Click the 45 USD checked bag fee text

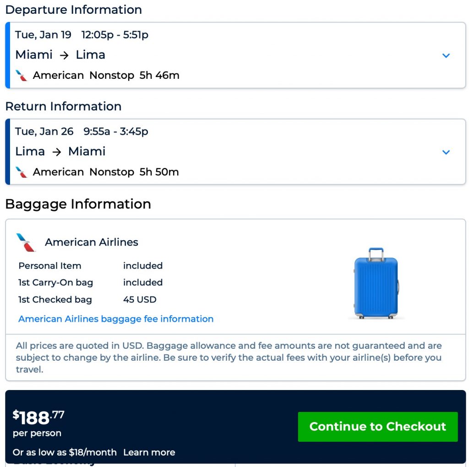coord(139,300)
